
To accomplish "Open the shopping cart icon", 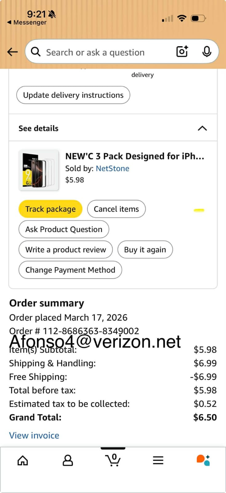I will click(113, 460).
